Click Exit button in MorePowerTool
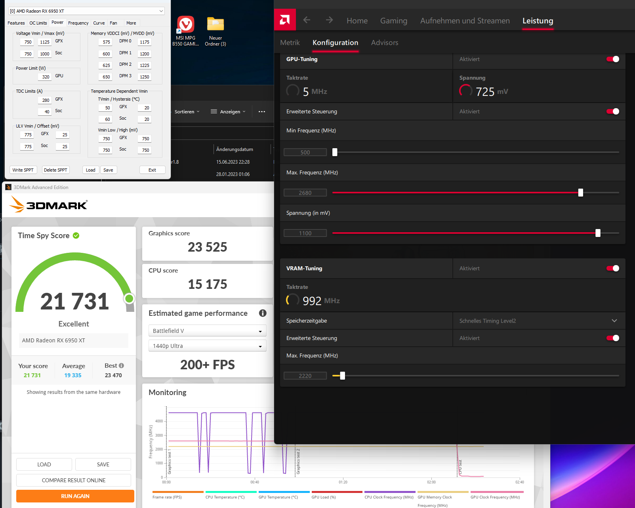The width and height of the screenshot is (635, 508). [152, 170]
